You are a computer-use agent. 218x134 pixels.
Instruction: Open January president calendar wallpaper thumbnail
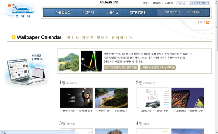[x=76, y=98]
